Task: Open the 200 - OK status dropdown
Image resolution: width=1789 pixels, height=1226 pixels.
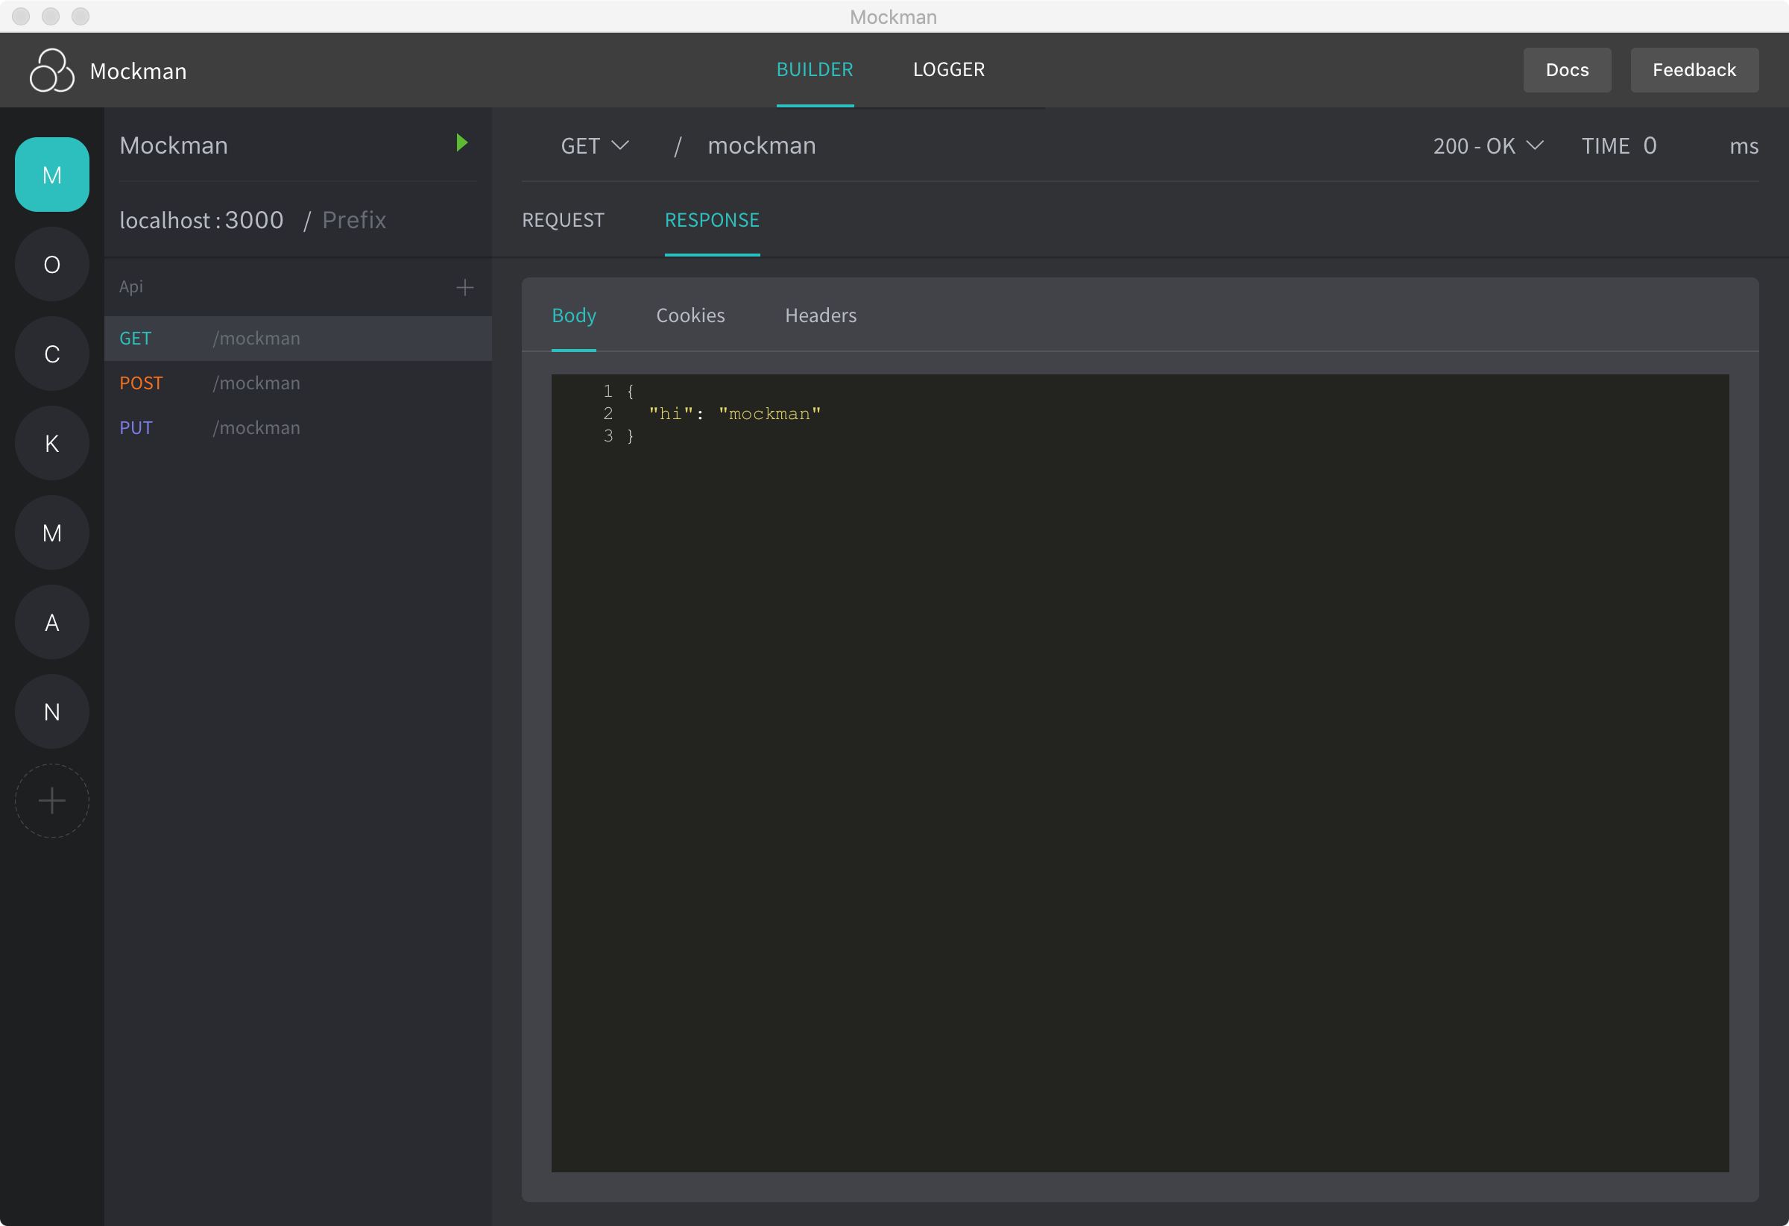Action: [1487, 145]
